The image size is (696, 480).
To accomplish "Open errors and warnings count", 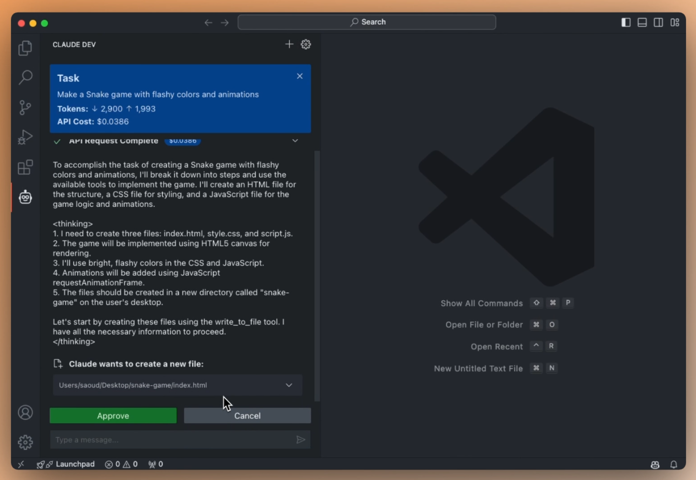I will click(x=121, y=464).
